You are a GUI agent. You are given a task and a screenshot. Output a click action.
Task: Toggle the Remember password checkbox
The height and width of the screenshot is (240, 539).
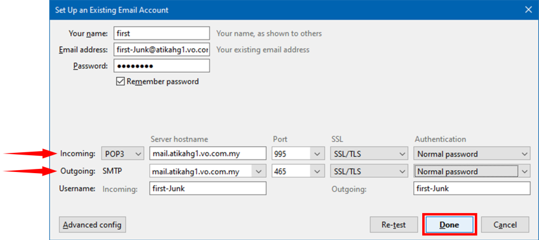click(x=120, y=81)
